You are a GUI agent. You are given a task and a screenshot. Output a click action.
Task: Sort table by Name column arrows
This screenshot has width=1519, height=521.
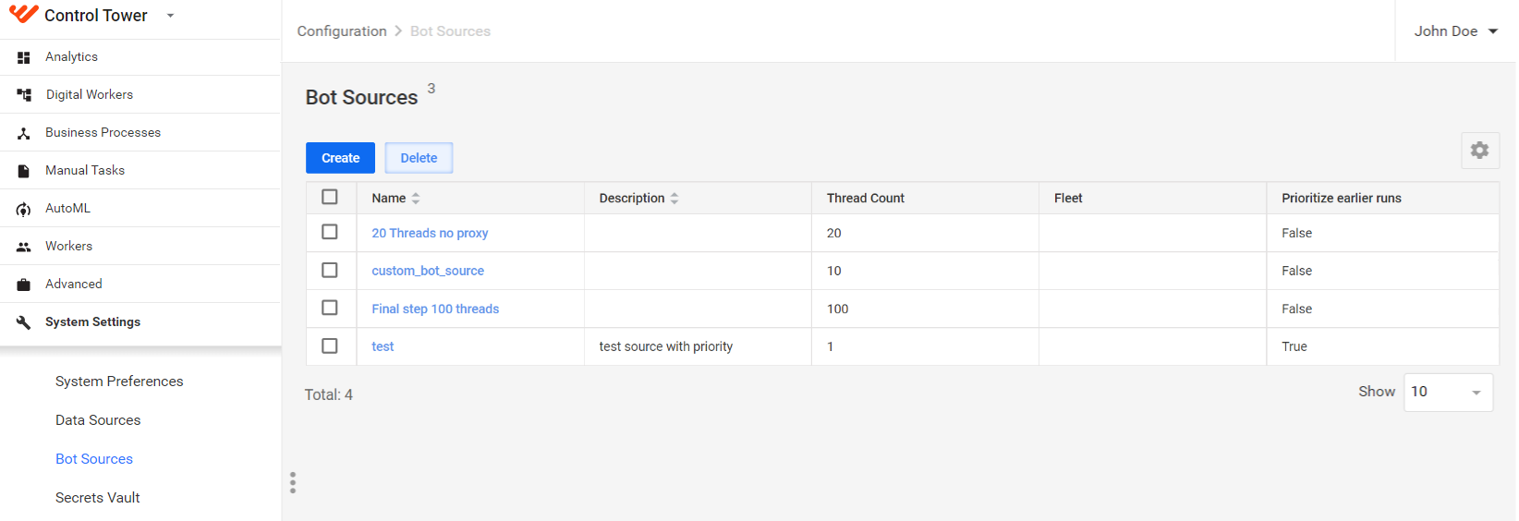pos(416,198)
